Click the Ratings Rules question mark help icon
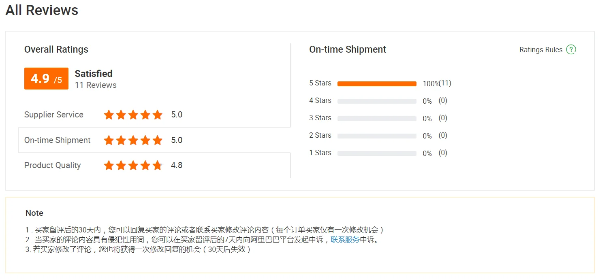Image resolution: width=598 pixels, height=279 pixels. [x=572, y=49]
